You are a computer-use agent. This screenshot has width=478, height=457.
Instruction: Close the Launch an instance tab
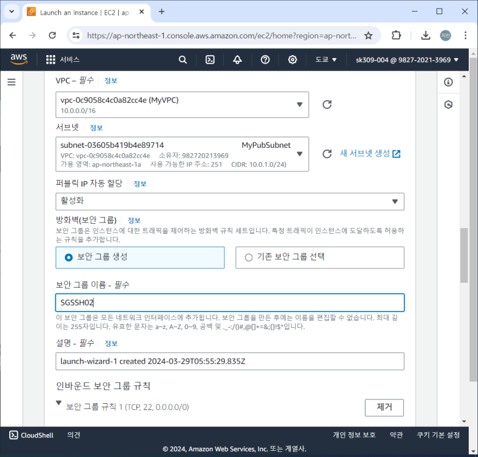tap(142, 12)
